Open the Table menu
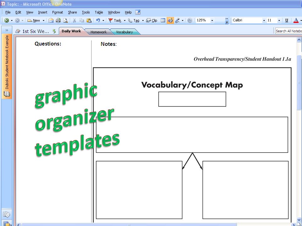Image resolution: width=302 pixels, height=226 pixels. tap(99, 12)
